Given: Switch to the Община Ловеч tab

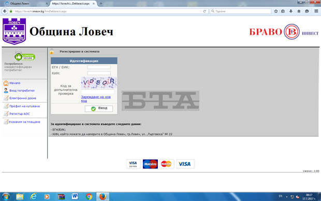Looking at the screenshot, I should point(25,4).
